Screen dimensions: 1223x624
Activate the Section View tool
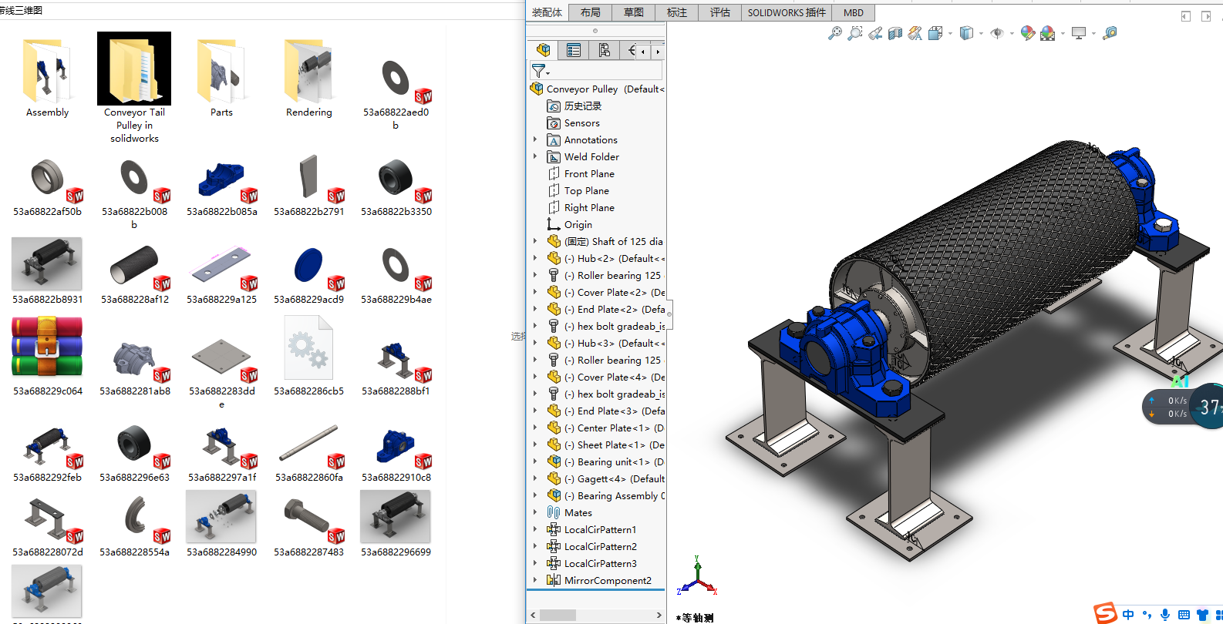click(895, 33)
